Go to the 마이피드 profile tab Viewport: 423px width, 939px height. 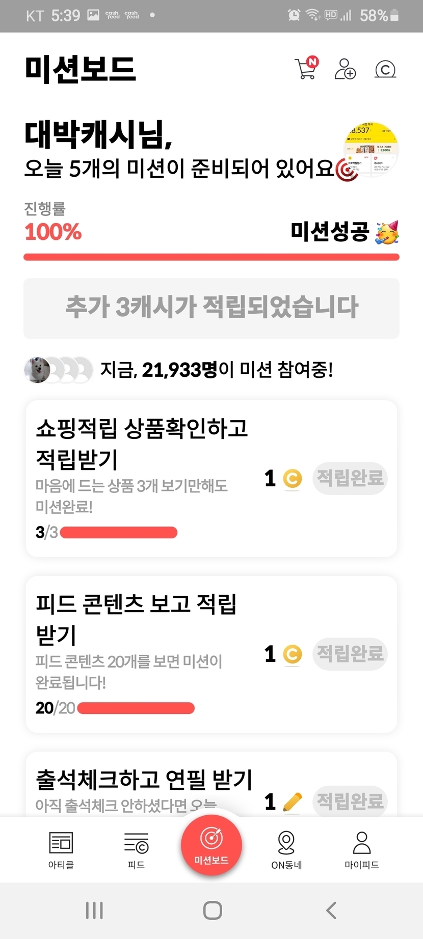361,849
